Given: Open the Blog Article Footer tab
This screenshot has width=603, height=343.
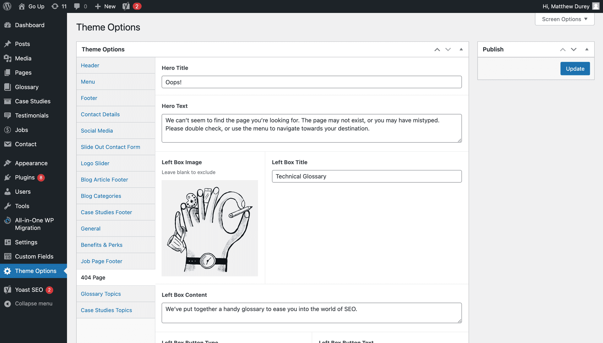Looking at the screenshot, I should [116, 180].
